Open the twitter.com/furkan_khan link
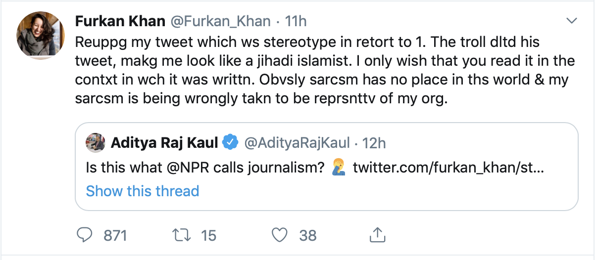This screenshot has height=260, width=597. pos(448,168)
